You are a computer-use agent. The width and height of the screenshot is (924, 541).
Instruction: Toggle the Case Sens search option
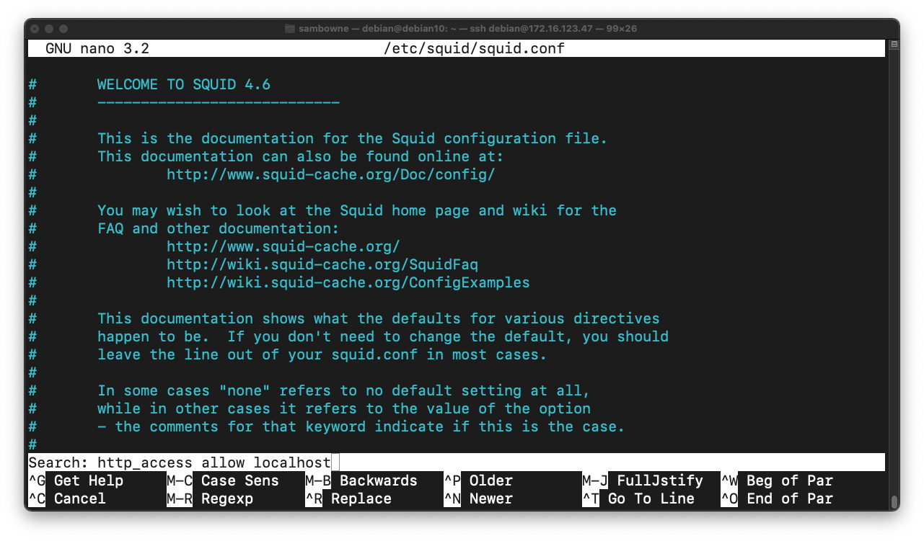[239, 480]
